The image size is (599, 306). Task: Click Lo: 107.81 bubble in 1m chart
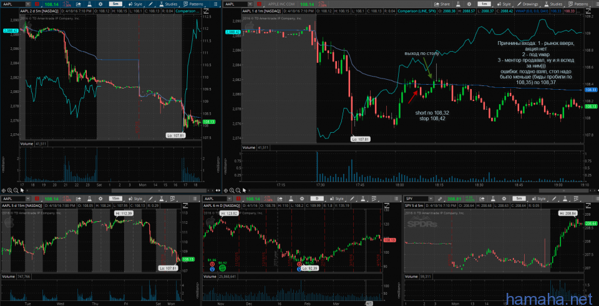pyautogui.click(x=360, y=140)
